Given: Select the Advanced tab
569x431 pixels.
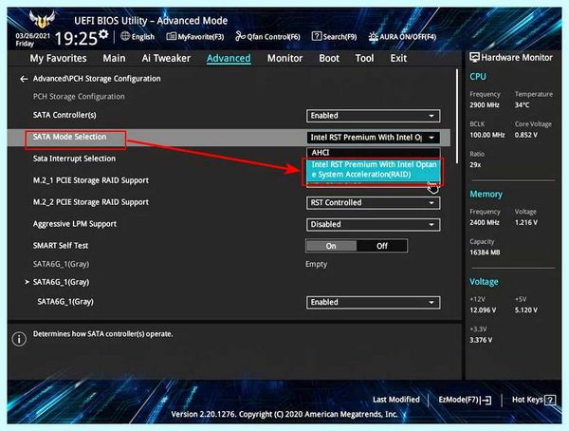Looking at the screenshot, I should 229,58.
